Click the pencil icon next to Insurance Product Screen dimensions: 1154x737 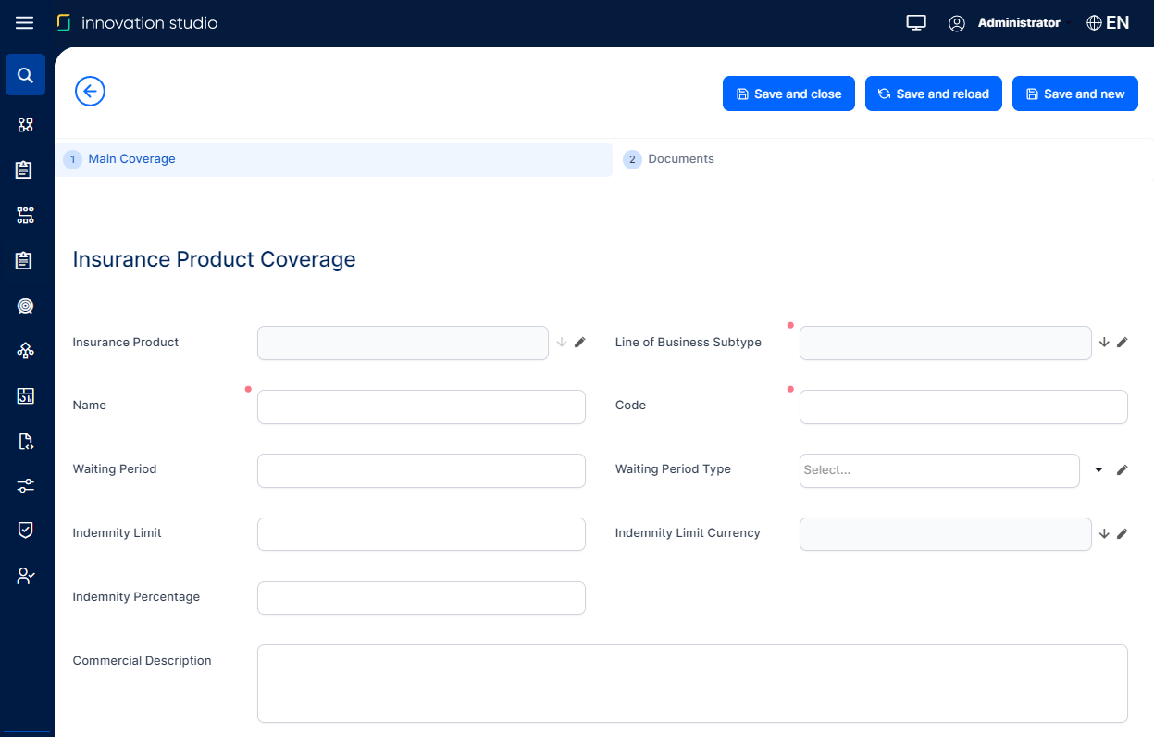point(580,343)
